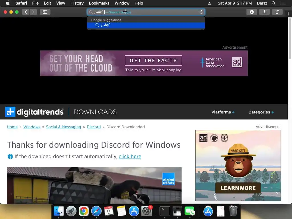
Task: Open Notes from the Dock
Action: pyautogui.click(x=121, y=211)
